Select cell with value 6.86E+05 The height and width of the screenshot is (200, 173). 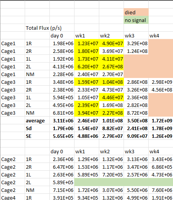pyautogui.click(x=161, y=167)
